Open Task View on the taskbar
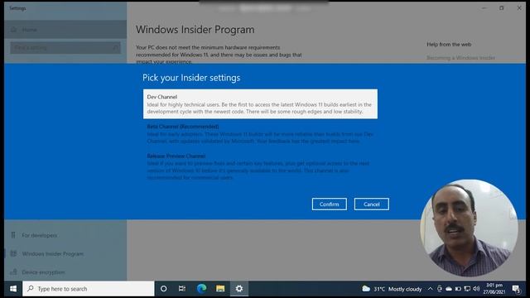Screen dimensions: 530x298 182,289
